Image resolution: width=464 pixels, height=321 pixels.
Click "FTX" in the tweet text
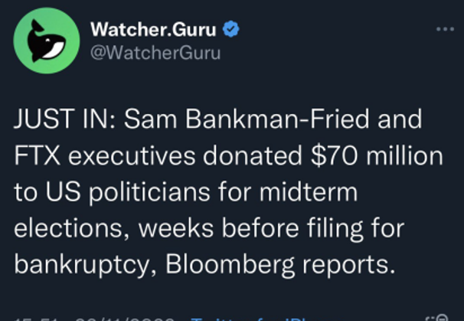[38, 156]
